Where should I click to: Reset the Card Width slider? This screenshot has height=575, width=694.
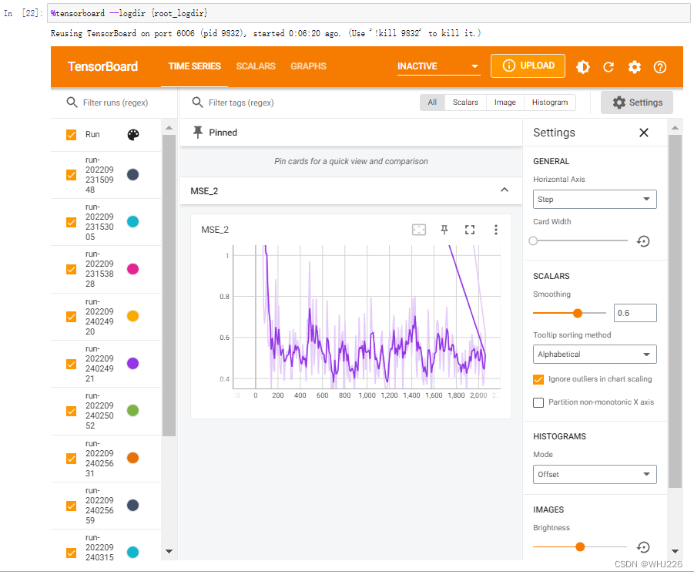(x=642, y=241)
